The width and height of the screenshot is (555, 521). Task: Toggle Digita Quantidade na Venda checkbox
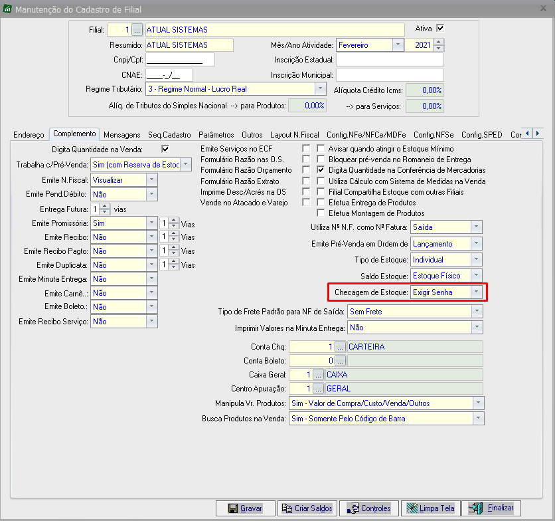click(165, 150)
